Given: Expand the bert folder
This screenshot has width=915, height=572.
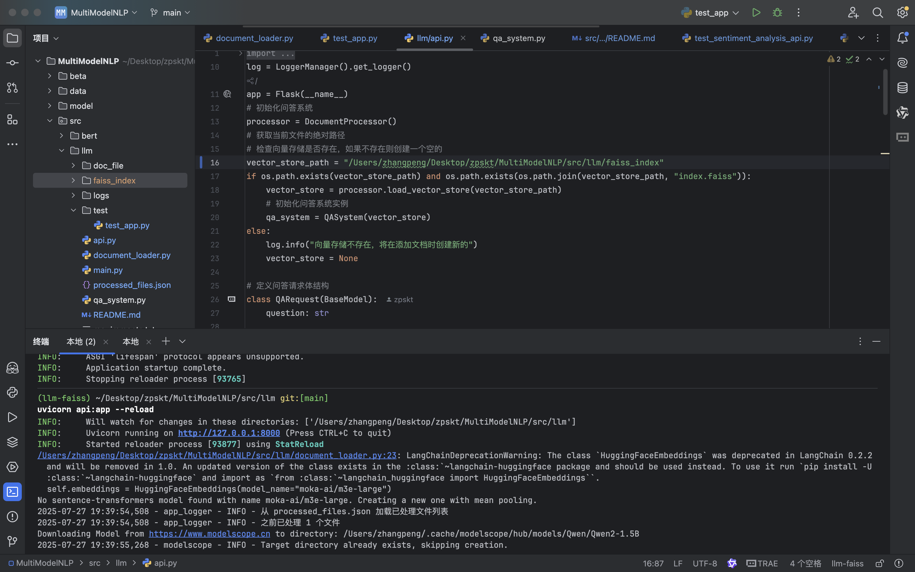Looking at the screenshot, I should [x=61, y=136].
